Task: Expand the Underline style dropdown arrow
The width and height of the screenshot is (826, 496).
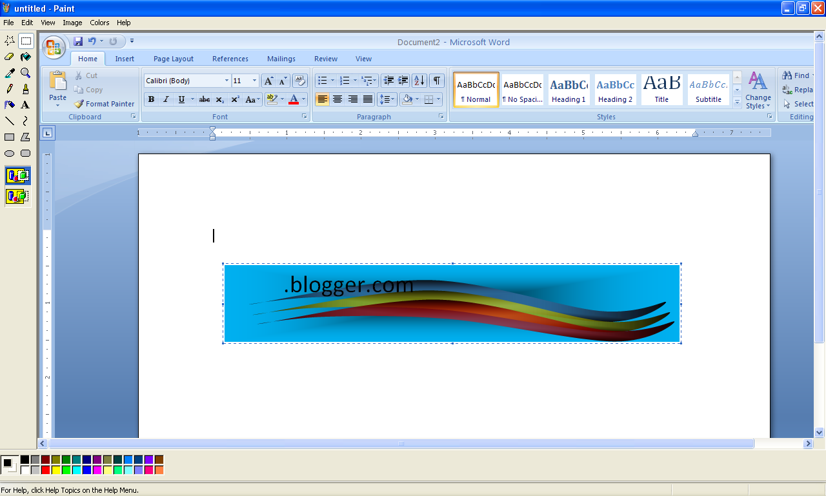Action: click(x=192, y=99)
